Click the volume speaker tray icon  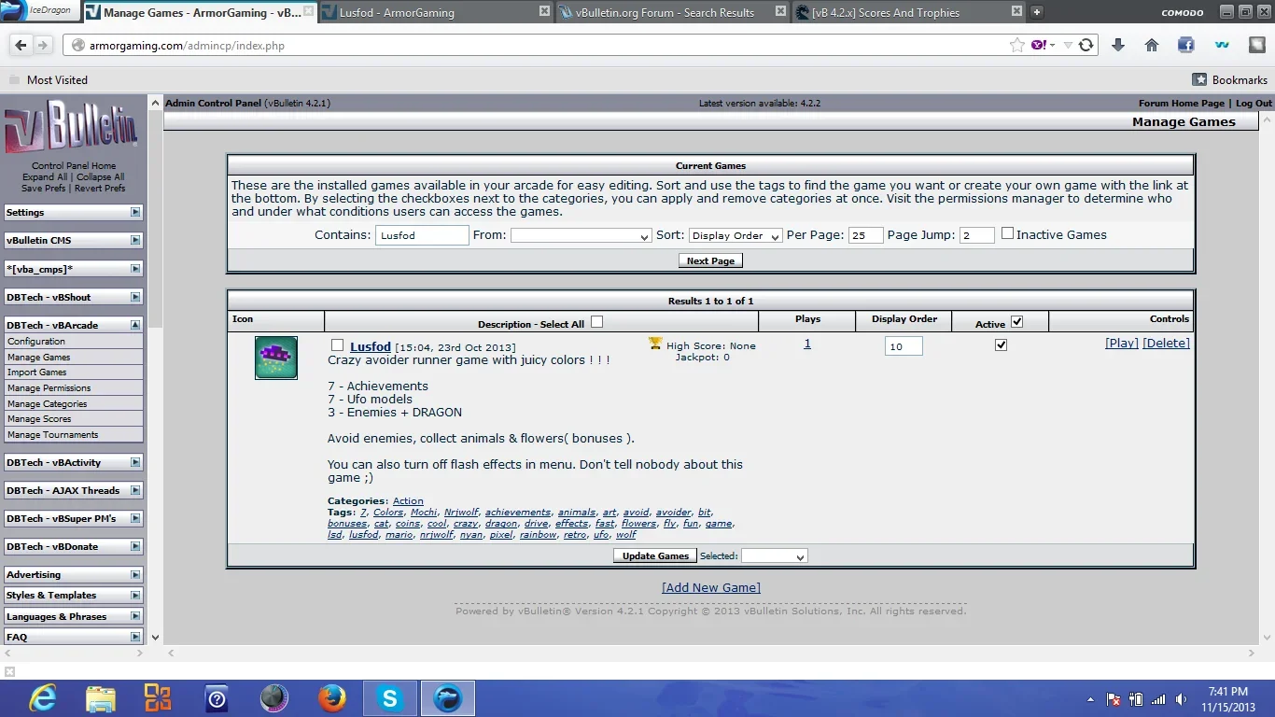(1182, 699)
